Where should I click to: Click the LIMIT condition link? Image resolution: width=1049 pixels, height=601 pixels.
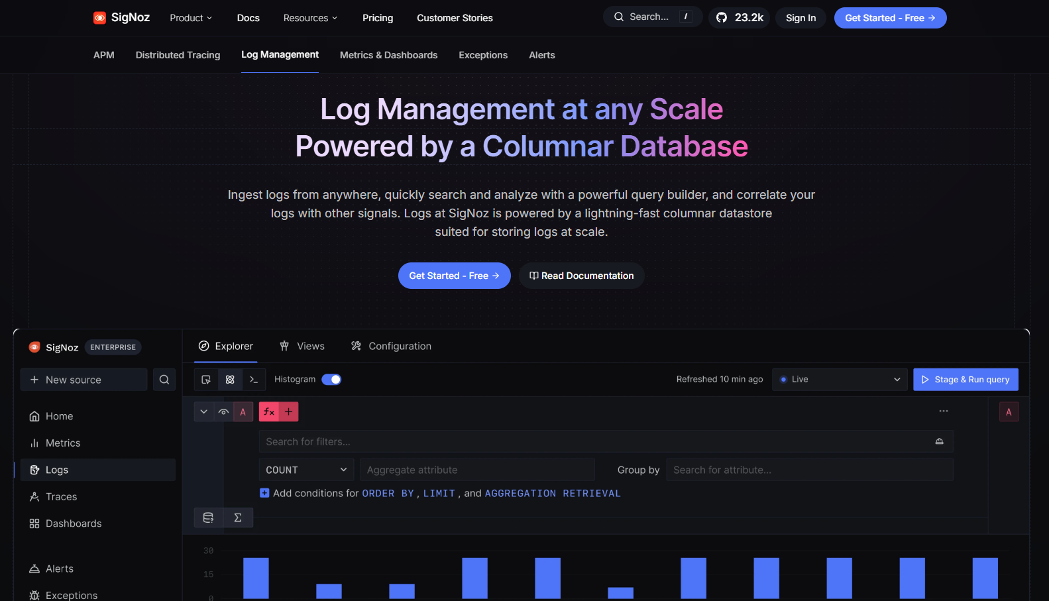click(x=439, y=493)
